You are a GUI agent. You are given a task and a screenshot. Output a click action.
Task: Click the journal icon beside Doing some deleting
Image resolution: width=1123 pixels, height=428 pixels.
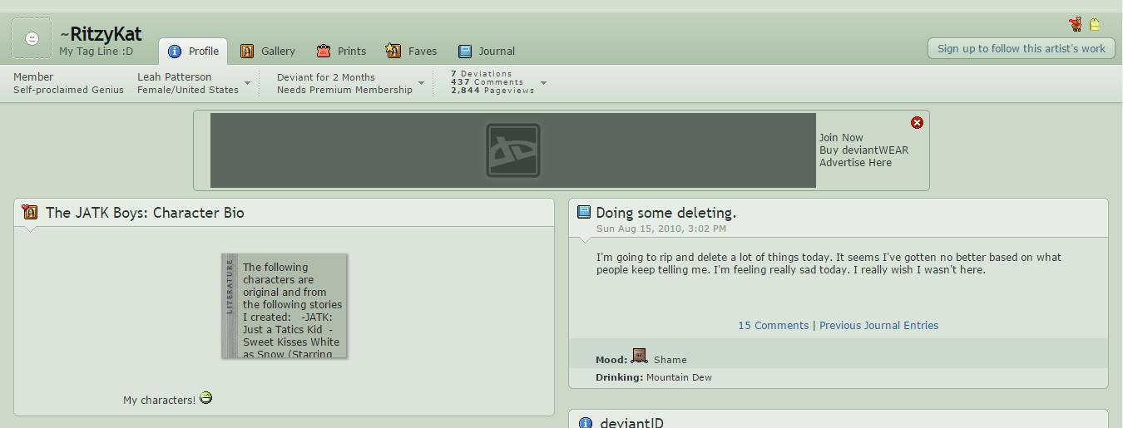click(x=584, y=213)
